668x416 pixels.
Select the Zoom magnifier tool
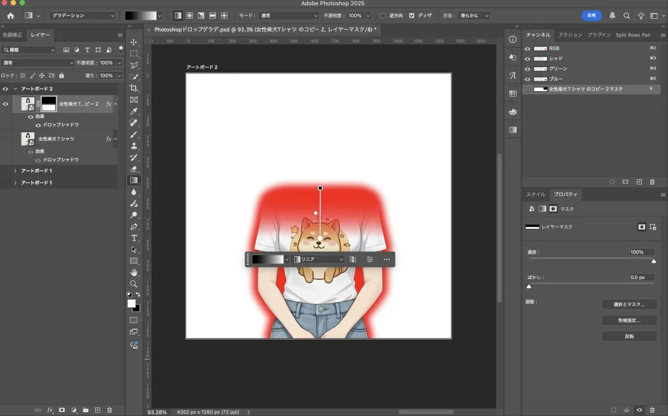[134, 284]
